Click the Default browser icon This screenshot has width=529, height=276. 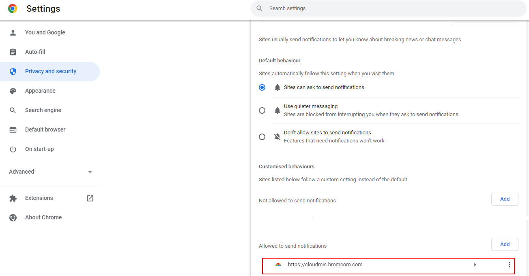[x=13, y=130]
